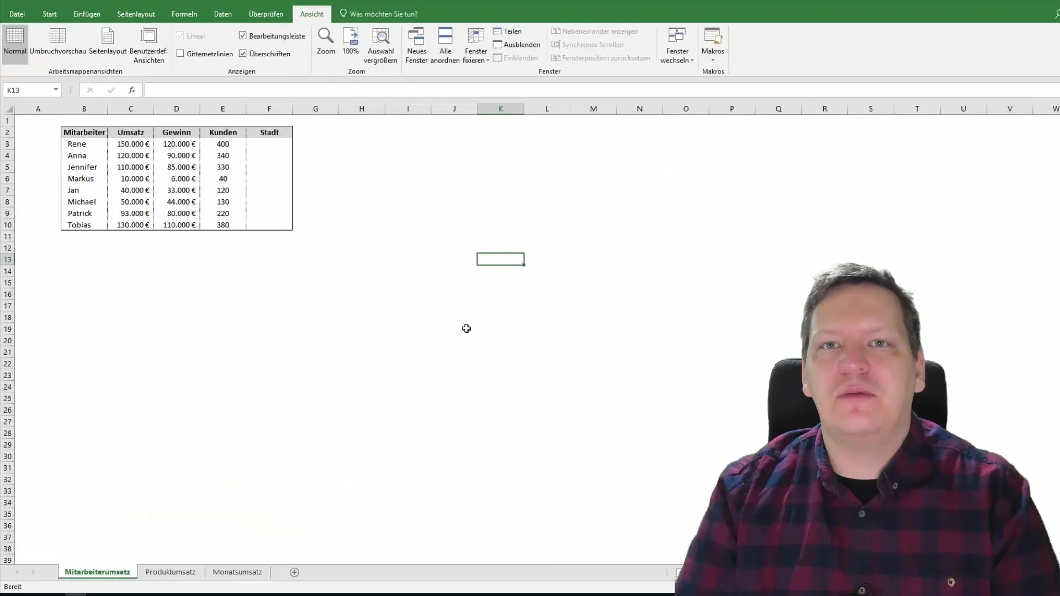This screenshot has height=596, width=1060.
Task: Click Ausblenden hide window
Action: pos(517,45)
